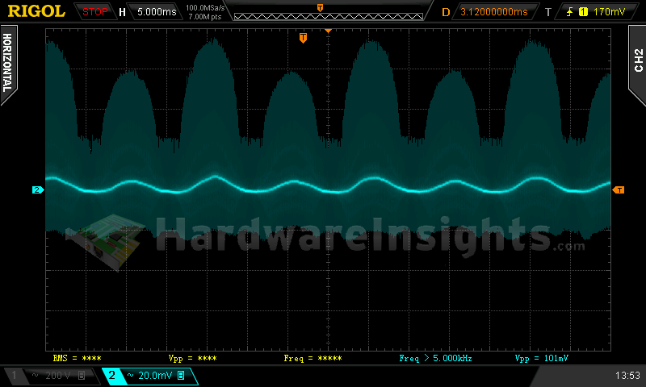646x387 pixels.
Task: Toggle channel 2 at 20.0mV
Action: 149,376
